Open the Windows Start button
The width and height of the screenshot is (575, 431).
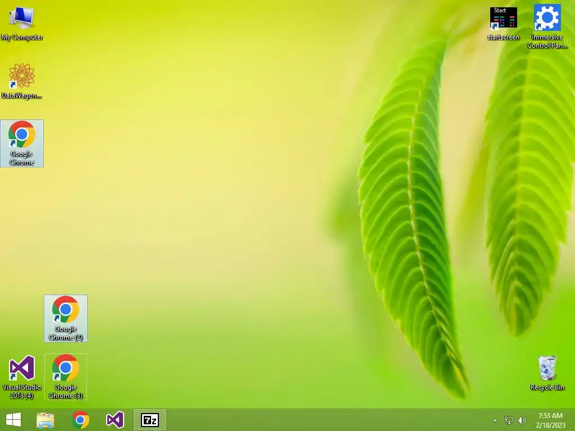(x=13, y=420)
